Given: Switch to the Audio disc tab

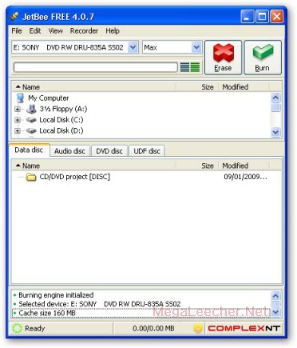Looking at the screenshot, I should (69, 151).
